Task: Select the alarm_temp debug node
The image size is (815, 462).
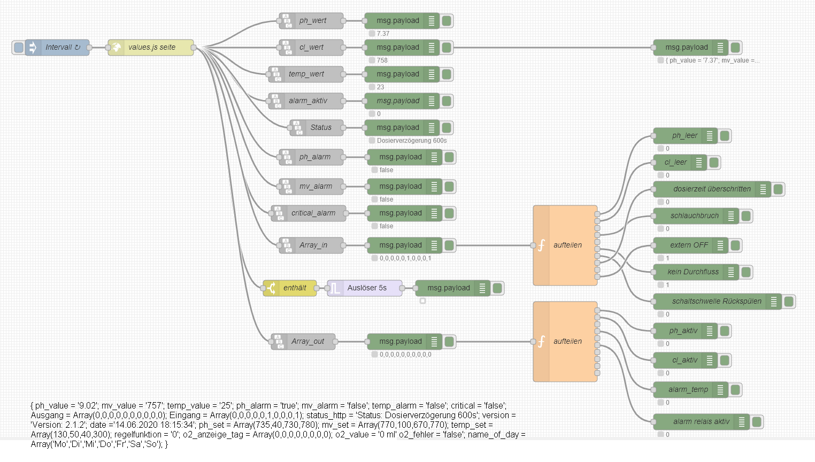Action: (691, 390)
